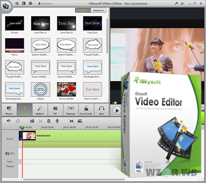Click the shopping cart icon in title bar
Image resolution: width=206 pixels, height=183 pixels.
point(182,3)
